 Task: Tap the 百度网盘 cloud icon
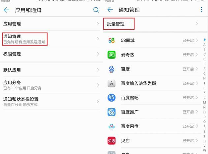pos(111,127)
